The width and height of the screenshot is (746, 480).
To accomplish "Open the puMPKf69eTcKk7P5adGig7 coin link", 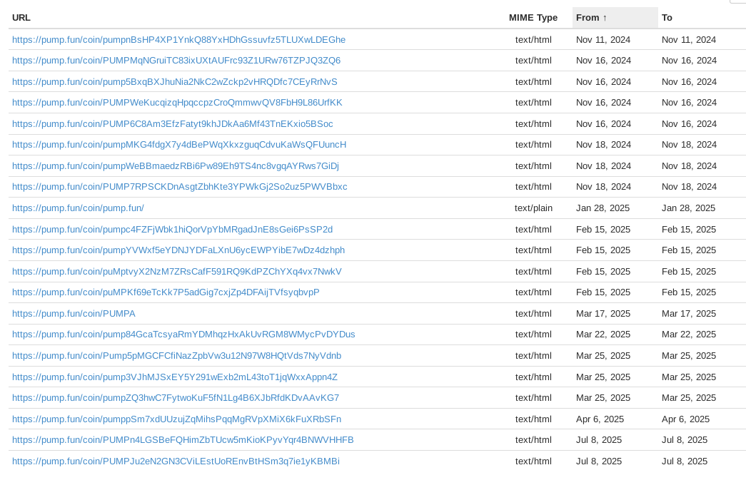I will (x=166, y=292).
